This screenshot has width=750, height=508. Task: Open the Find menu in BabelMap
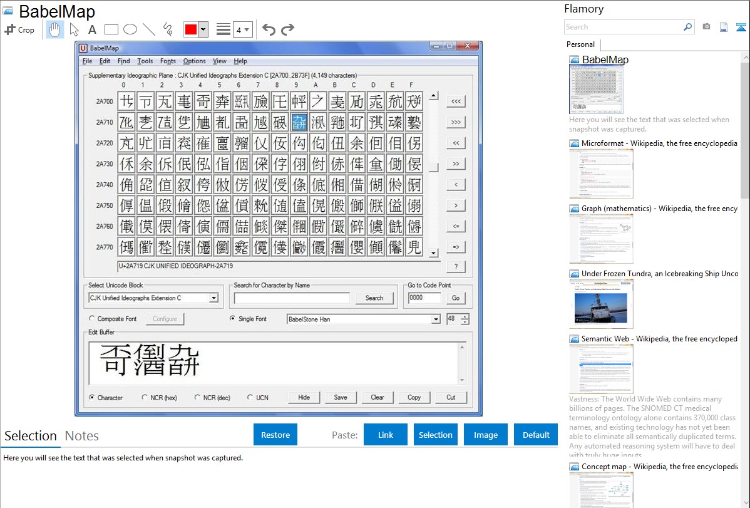123,61
